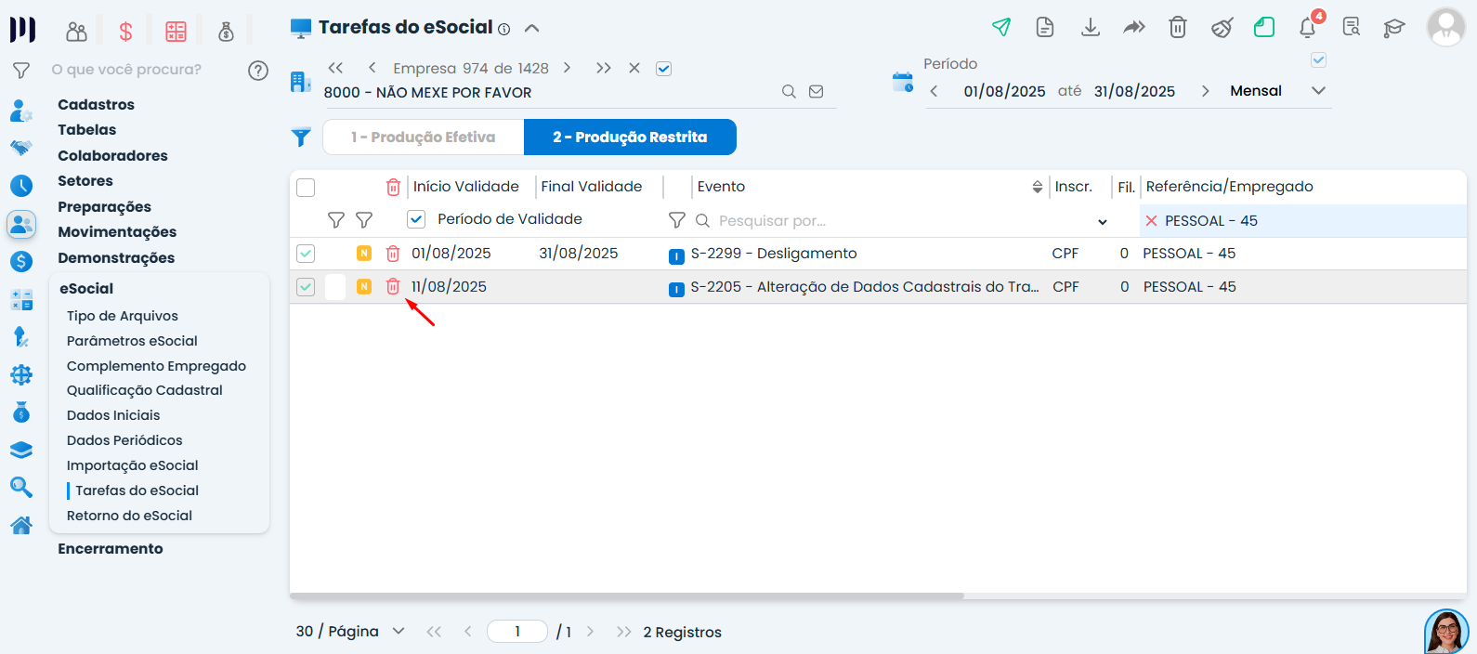Click the red calculator grid icon
Screen dimensions: 1477x654
176,32
